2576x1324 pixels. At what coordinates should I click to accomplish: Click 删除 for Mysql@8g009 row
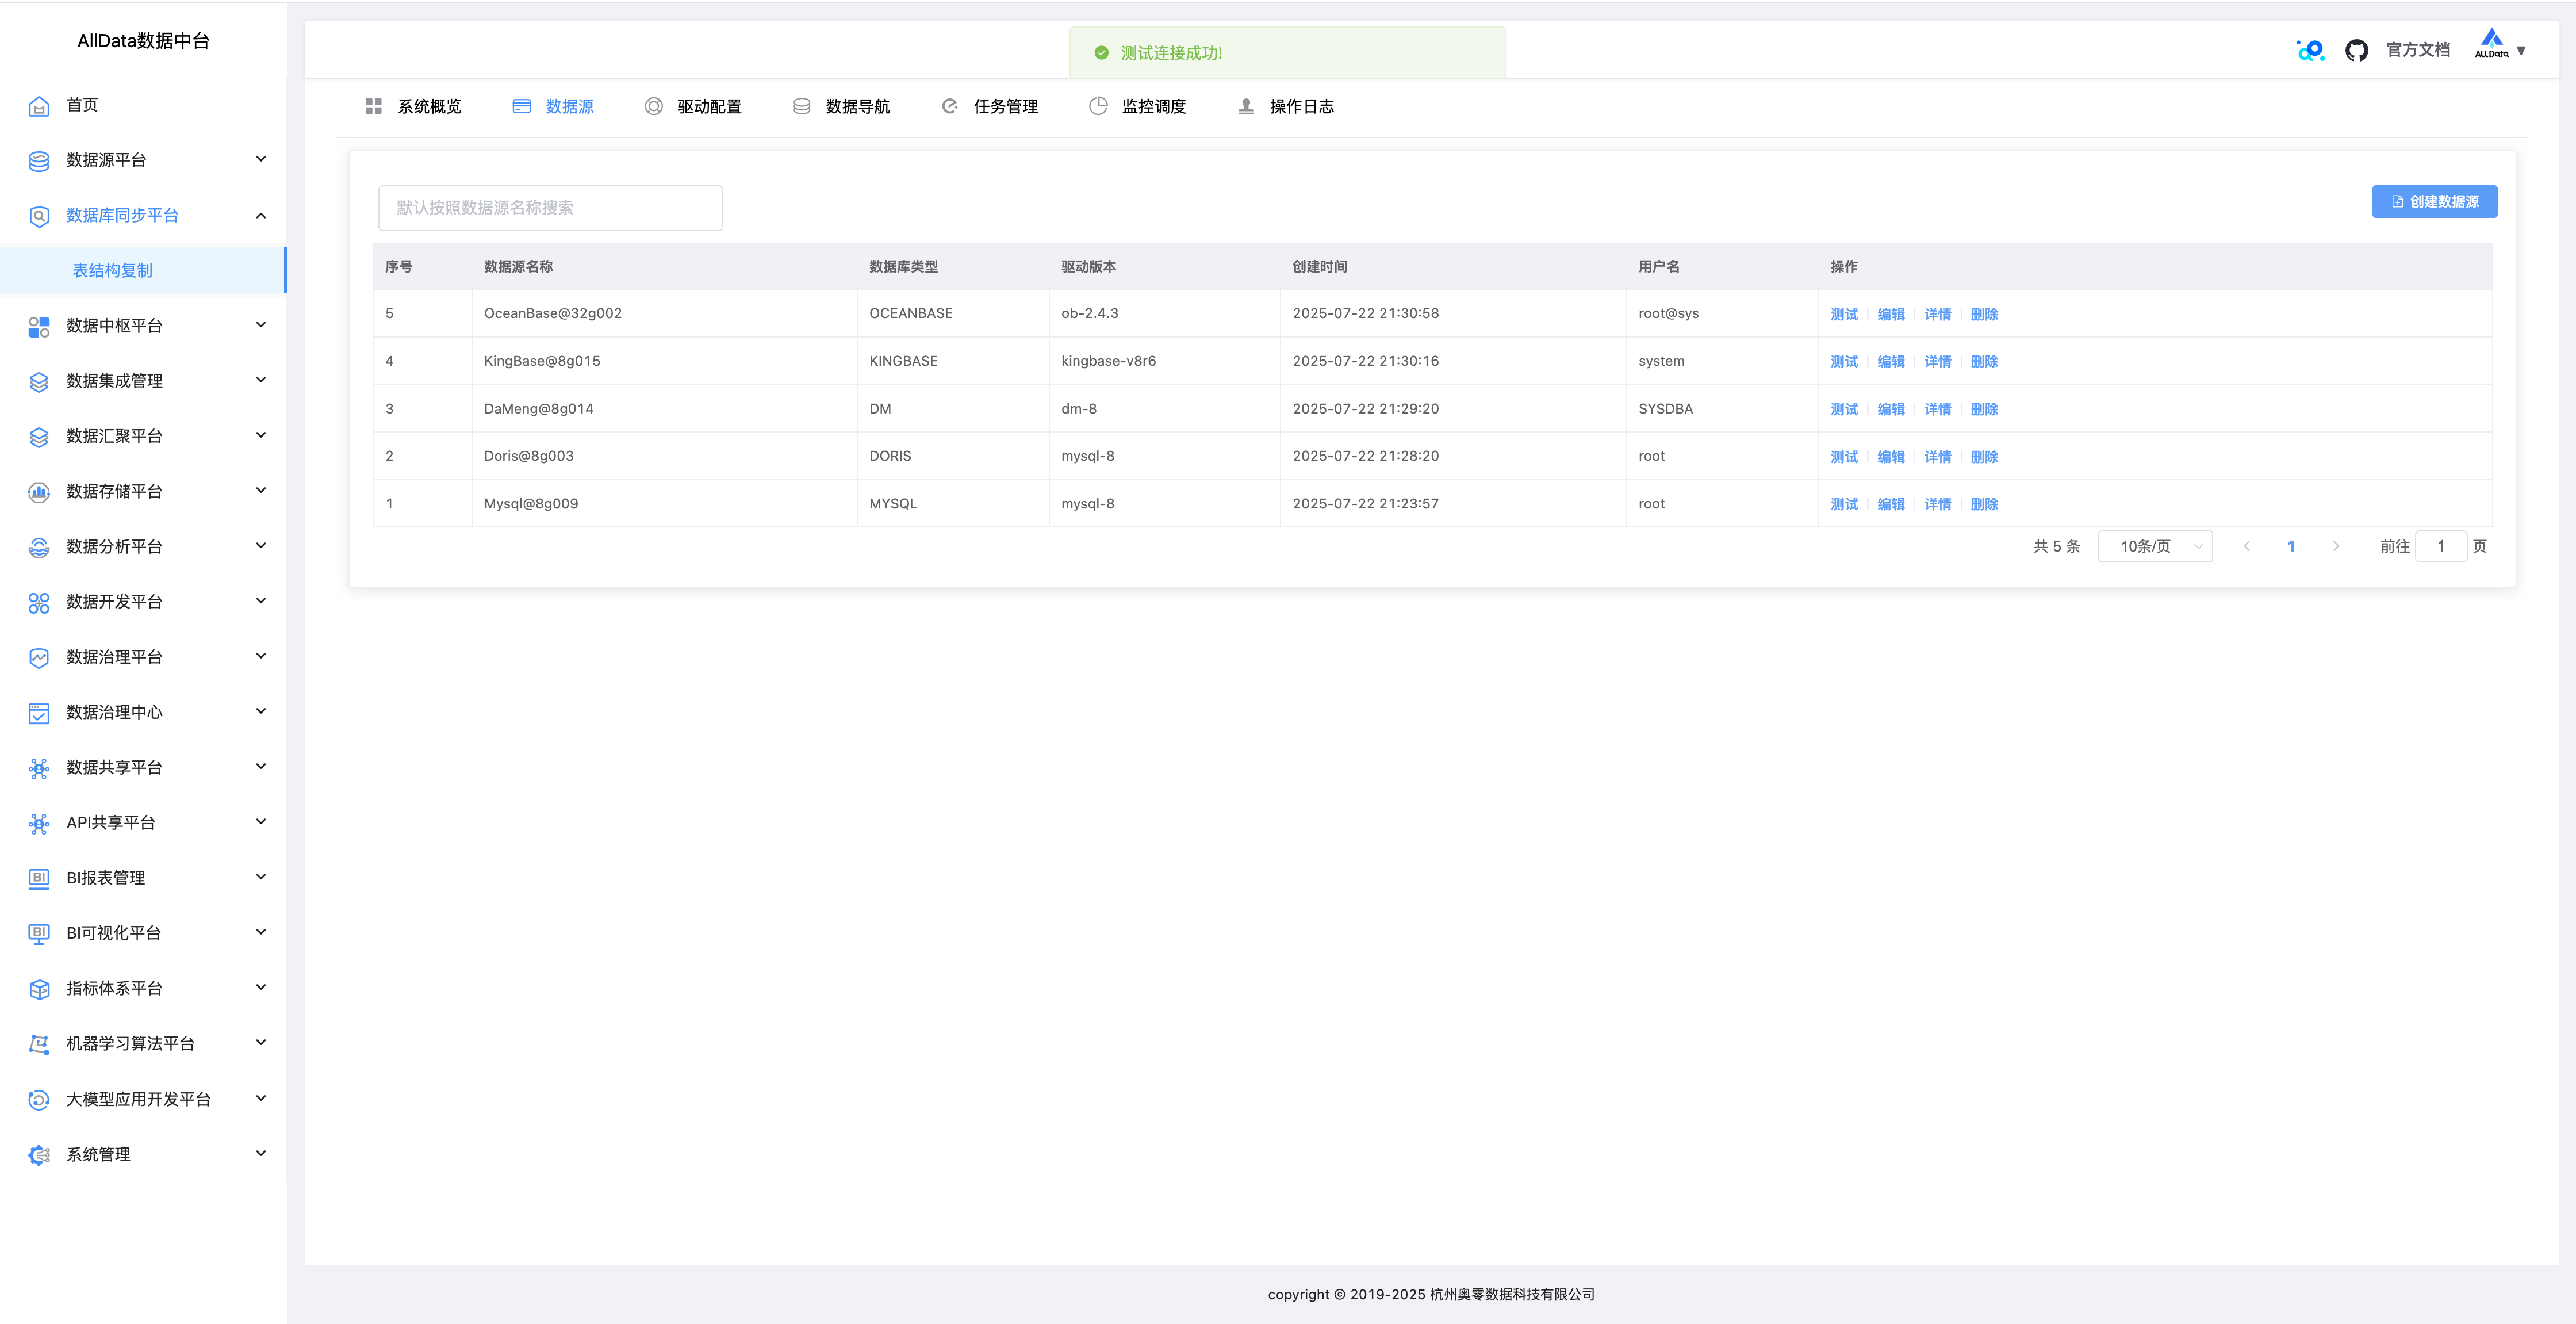1983,504
